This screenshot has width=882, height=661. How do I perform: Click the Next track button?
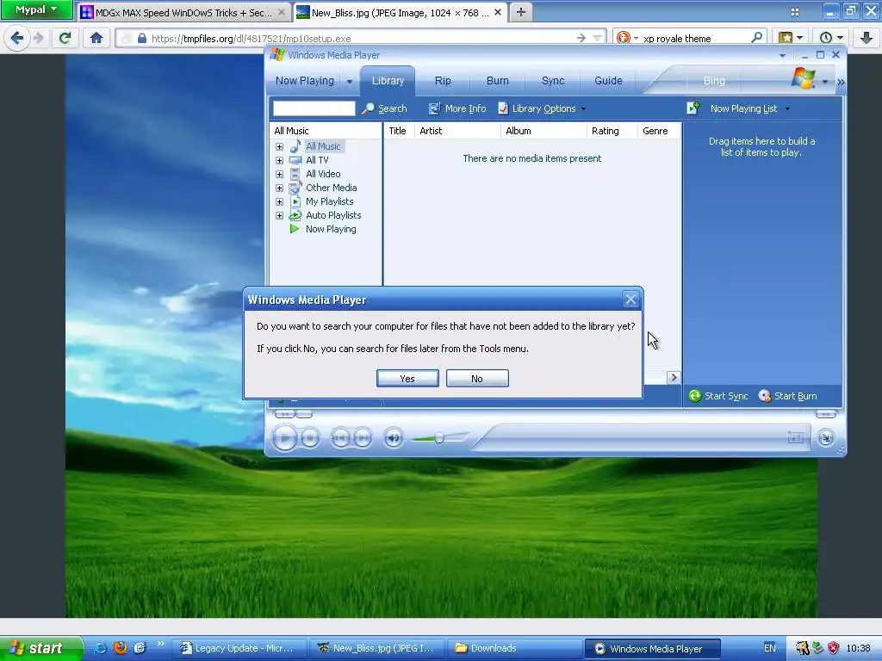pyautogui.click(x=363, y=437)
